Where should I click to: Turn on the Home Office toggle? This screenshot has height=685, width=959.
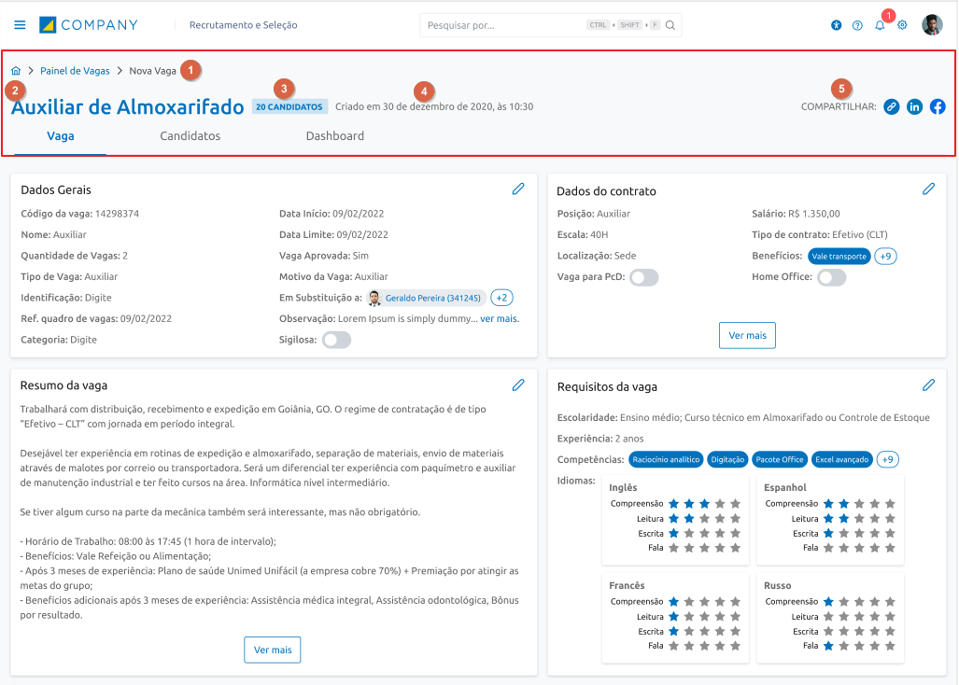(x=831, y=277)
